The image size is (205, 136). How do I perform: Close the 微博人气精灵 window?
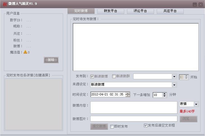pos(201,4)
